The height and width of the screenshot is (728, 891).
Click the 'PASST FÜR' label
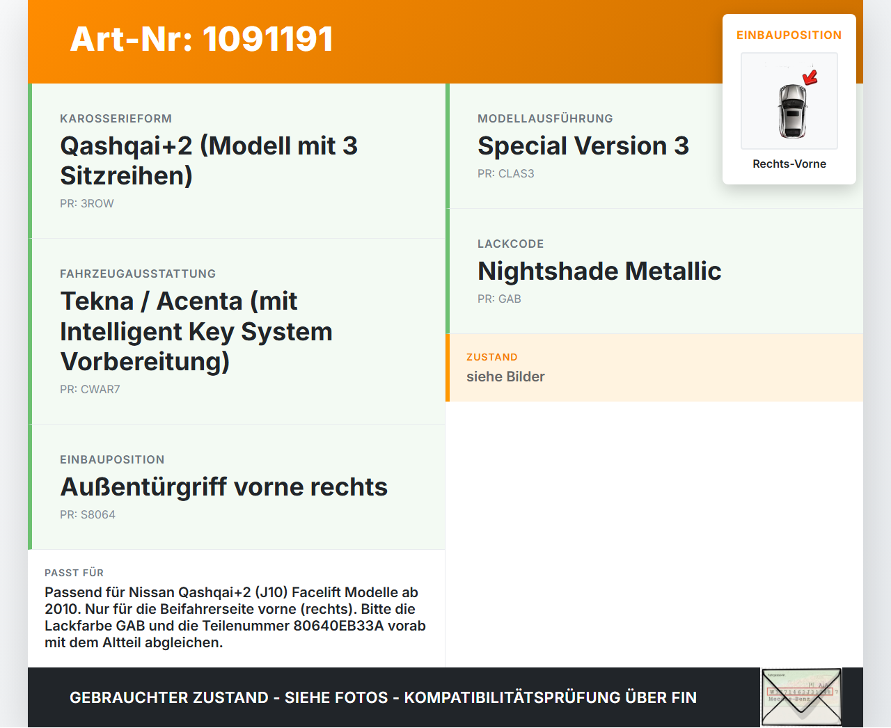tap(74, 573)
